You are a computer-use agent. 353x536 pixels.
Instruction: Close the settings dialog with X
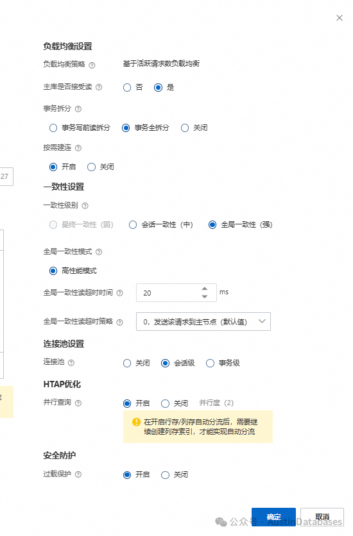(340, 18)
